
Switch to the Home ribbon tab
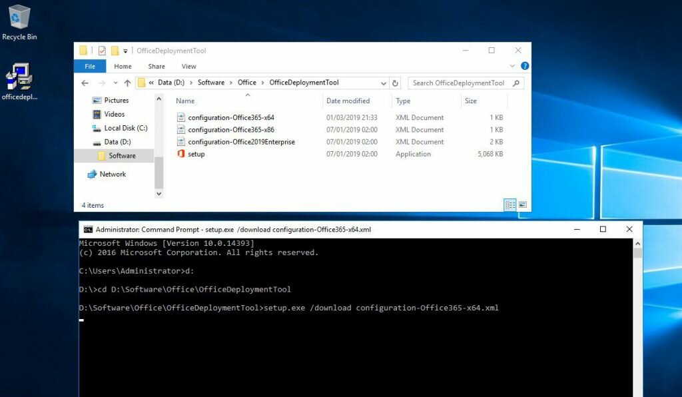pyautogui.click(x=123, y=67)
